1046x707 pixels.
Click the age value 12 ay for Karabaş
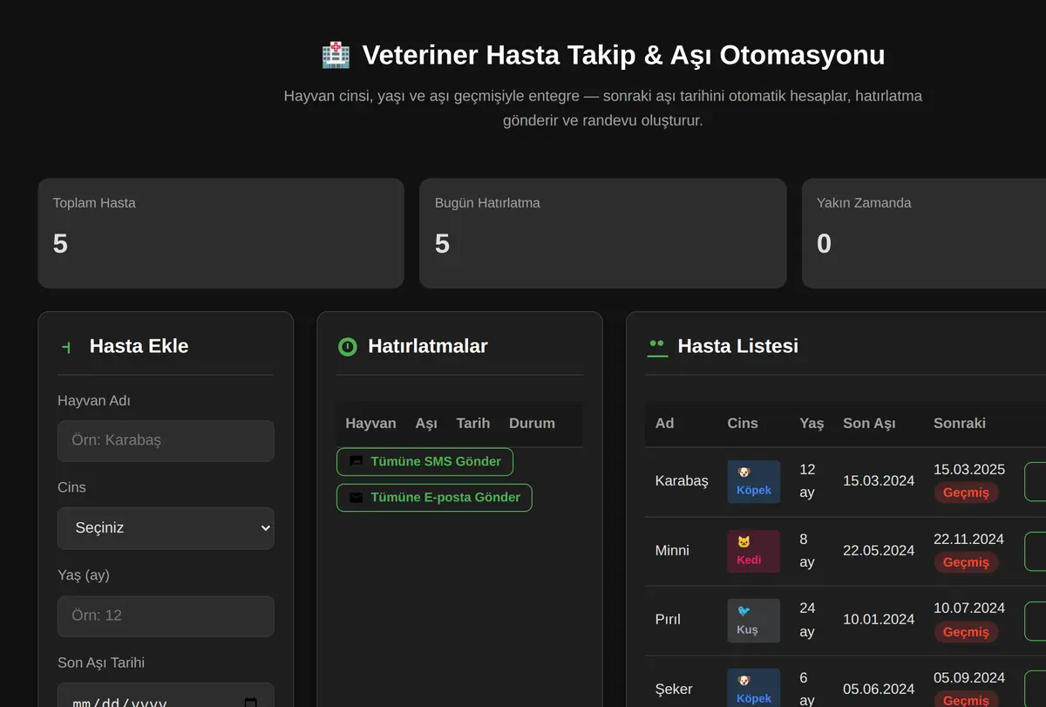tap(807, 481)
